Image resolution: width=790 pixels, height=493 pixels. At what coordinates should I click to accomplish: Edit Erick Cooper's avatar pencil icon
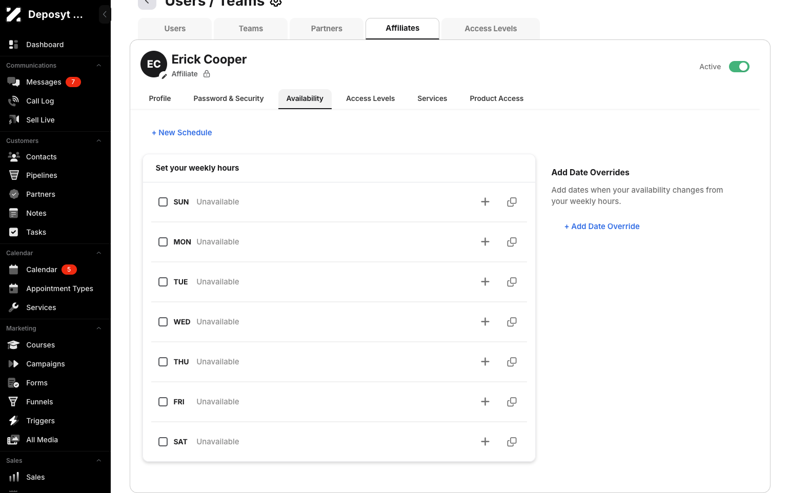[164, 76]
